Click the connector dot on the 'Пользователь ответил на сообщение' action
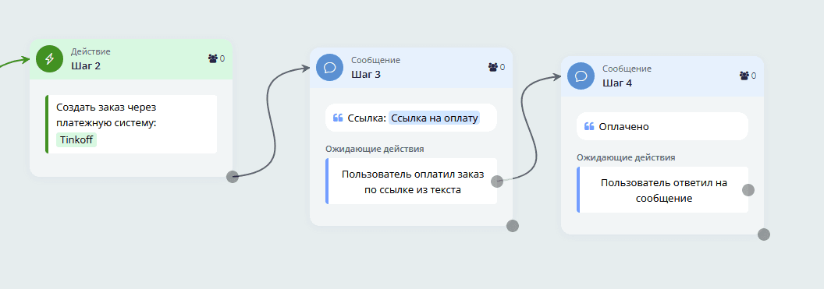This screenshot has height=289, width=824. point(748,190)
